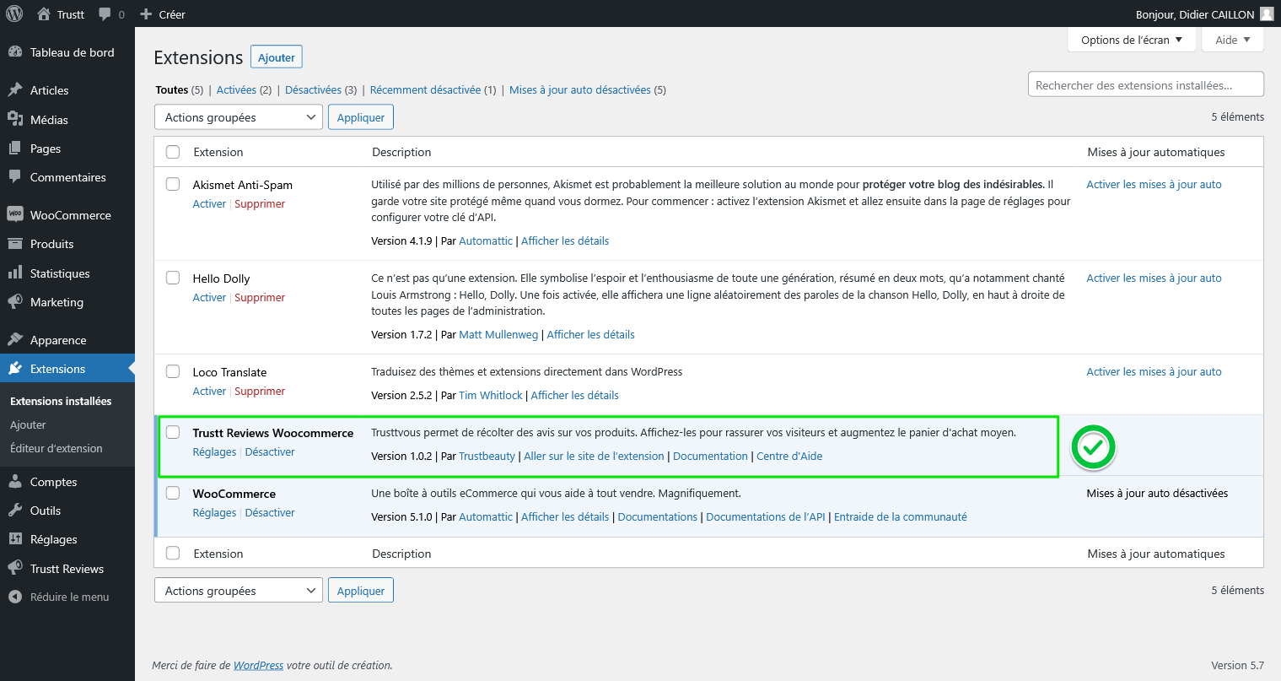Viewport: 1281px width, 681px height.
Task: Open the comments bubble icon in admin bar
Action: point(105,14)
